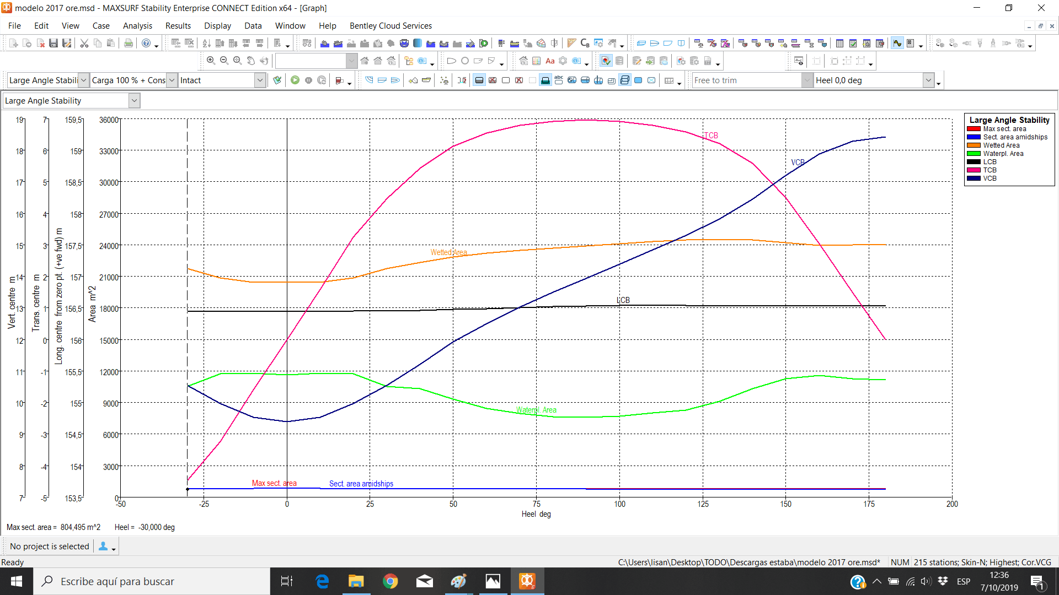The image size is (1059, 595).
Task: Click the pink TCB legend swatch
Action: coord(974,170)
